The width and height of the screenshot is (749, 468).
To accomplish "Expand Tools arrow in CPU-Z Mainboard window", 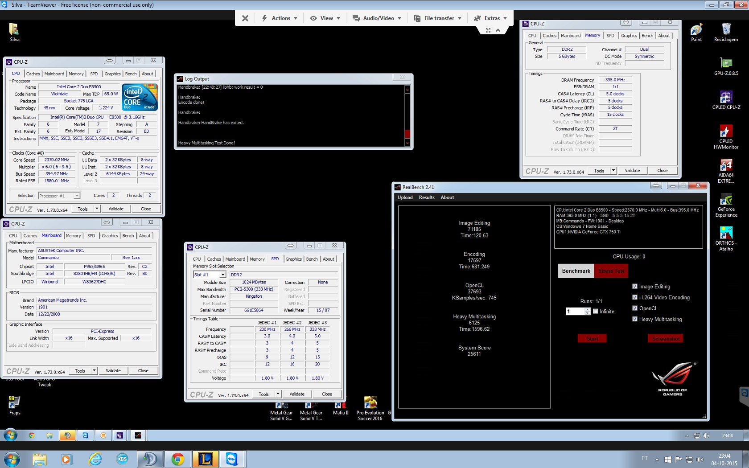I will [x=94, y=370].
